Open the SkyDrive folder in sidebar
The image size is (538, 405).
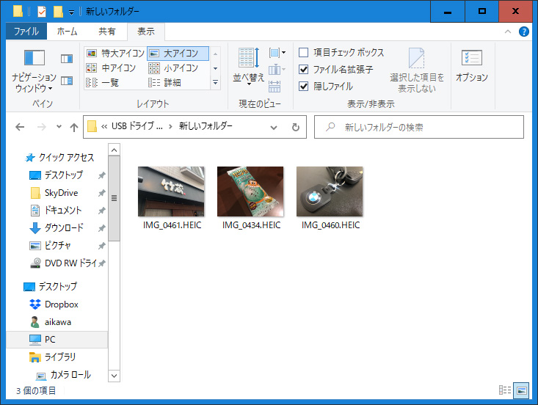[x=62, y=193]
